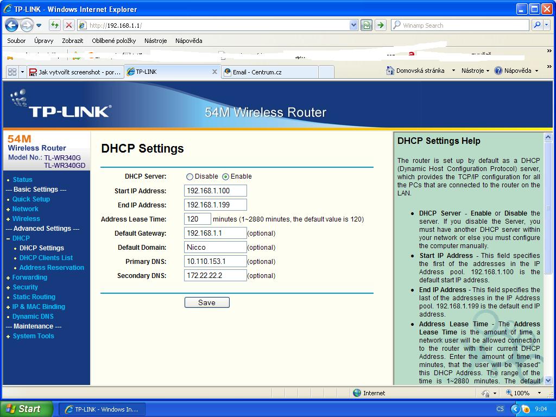The height and width of the screenshot is (417, 556).
Task: Select the Enable DHCP Server radio
Action: point(225,176)
